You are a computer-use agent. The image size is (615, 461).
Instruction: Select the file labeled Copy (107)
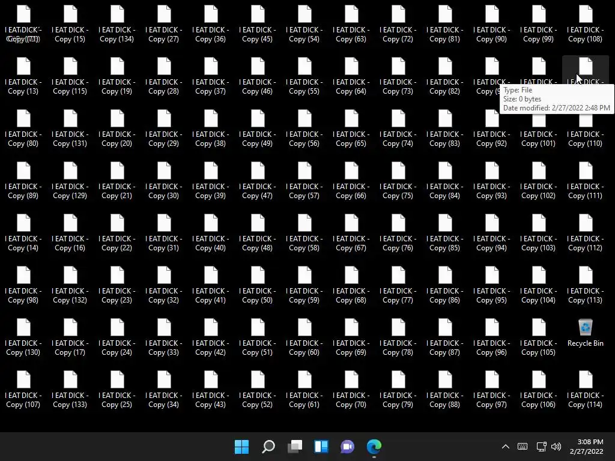point(23,389)
